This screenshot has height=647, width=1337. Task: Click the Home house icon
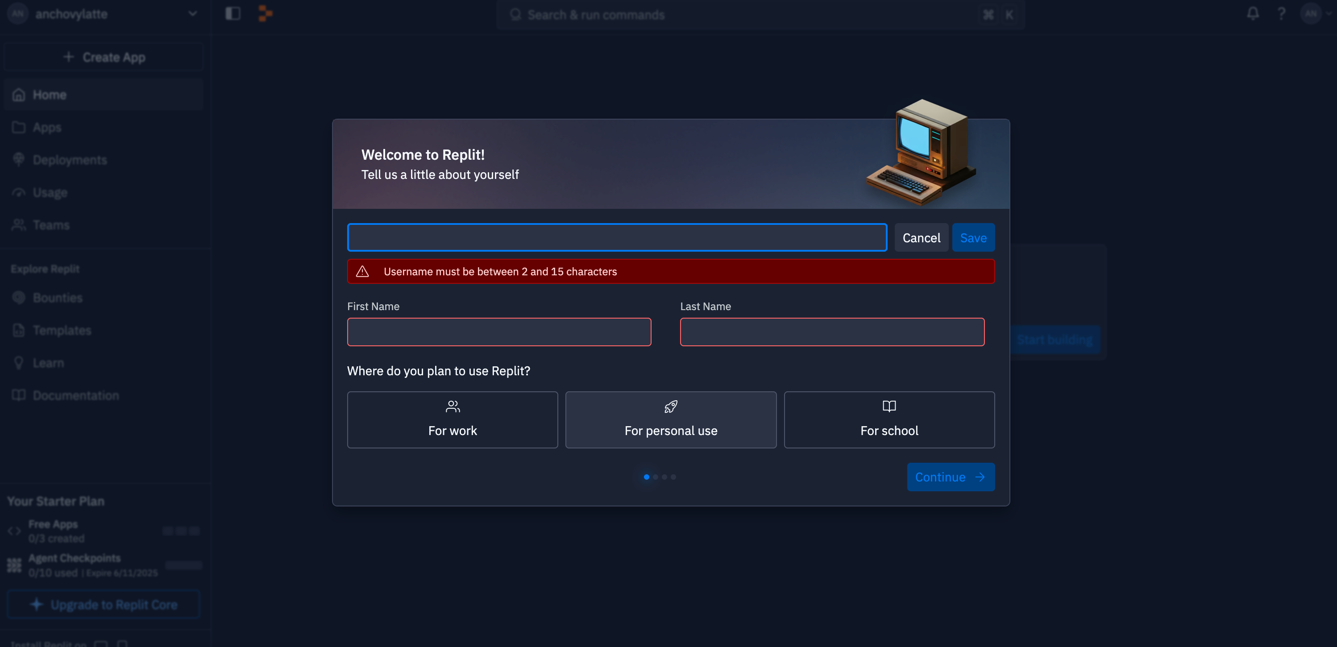pyautogui.click(x=19, y=95)
